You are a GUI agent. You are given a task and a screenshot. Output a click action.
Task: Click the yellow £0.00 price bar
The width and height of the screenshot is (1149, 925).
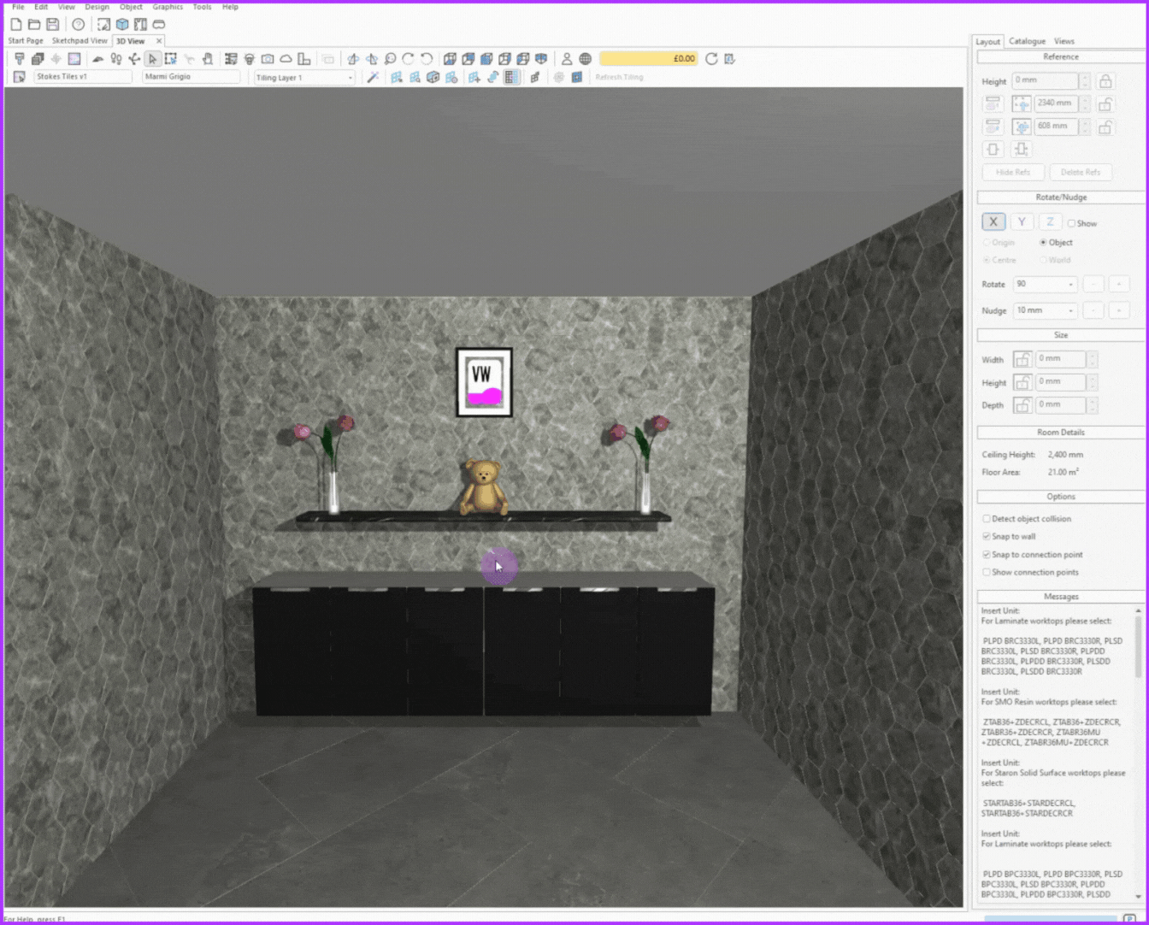[x=648, y=59]
